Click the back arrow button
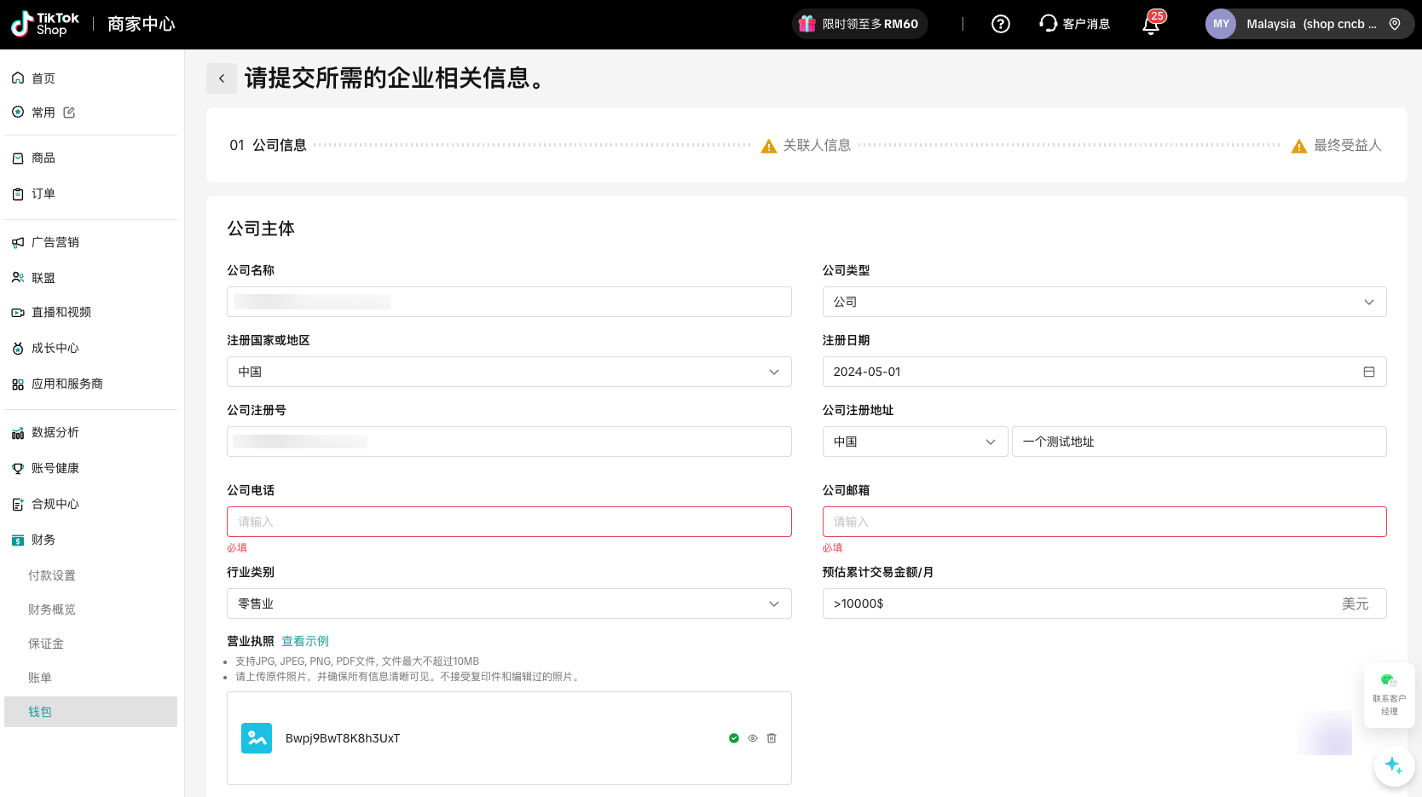This screenshot has width=1422, height=797. (222, 78)
